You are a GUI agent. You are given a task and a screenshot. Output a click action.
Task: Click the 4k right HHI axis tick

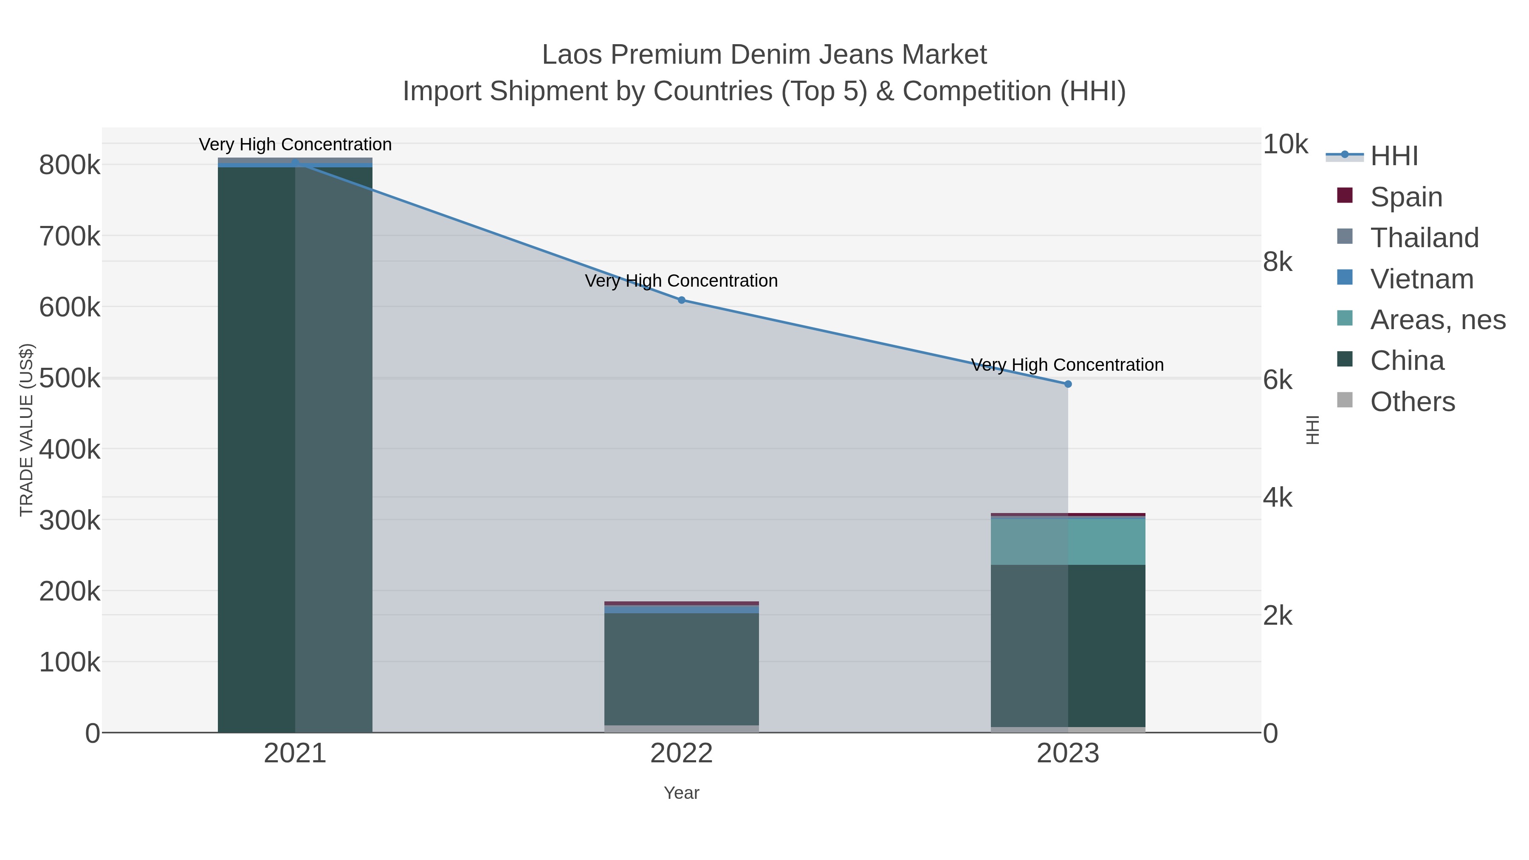coord(1278,498)
